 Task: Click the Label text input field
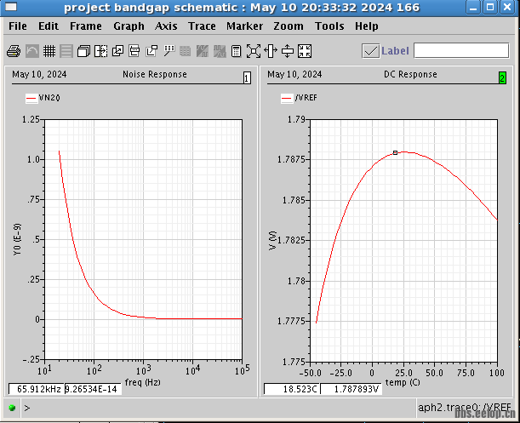[x=461, y=51]
